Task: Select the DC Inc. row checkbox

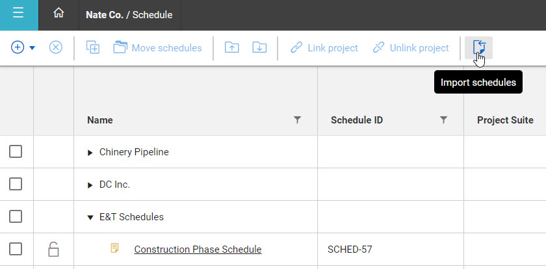Action: coord(16,185)
